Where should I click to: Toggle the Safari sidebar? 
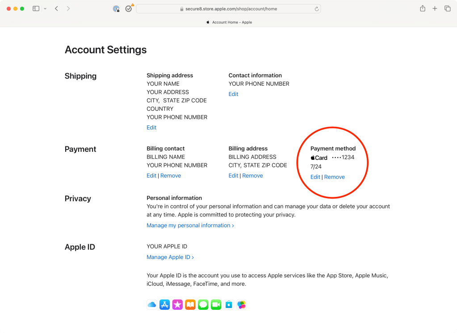tap(36, 8)
